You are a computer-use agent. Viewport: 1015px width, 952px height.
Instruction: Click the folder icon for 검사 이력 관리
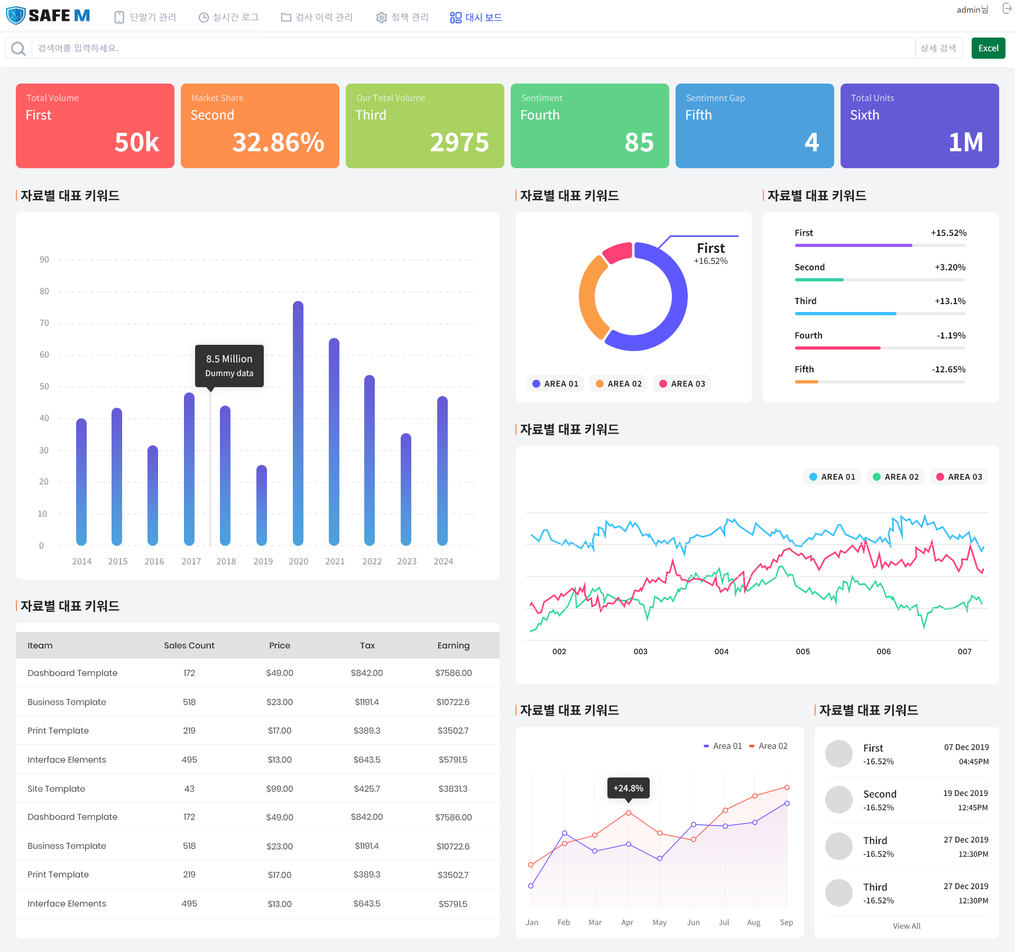[x=286, y=17]
